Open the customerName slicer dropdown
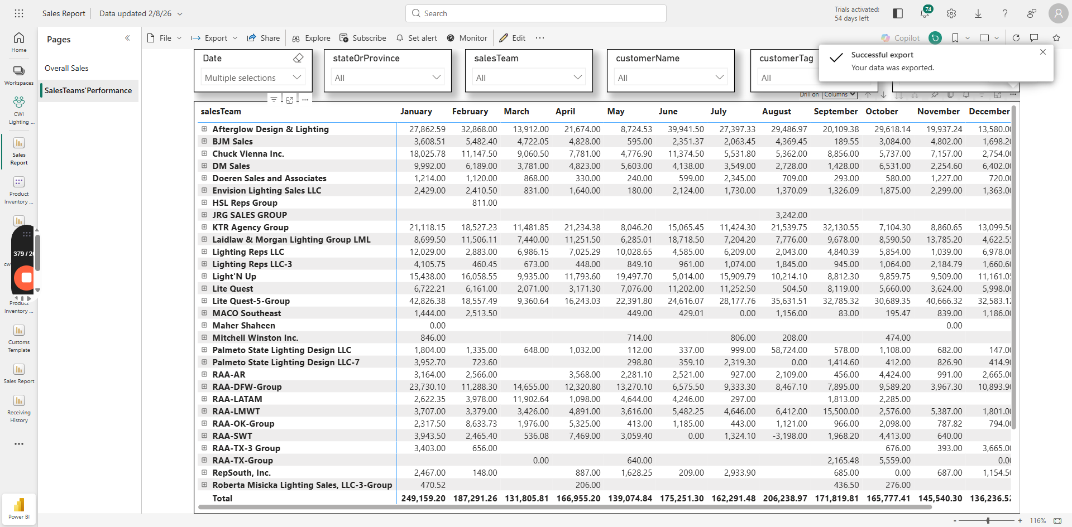The height and width of the screenshot is (527, 1072). pyautogui.click(x=671, y=78)
